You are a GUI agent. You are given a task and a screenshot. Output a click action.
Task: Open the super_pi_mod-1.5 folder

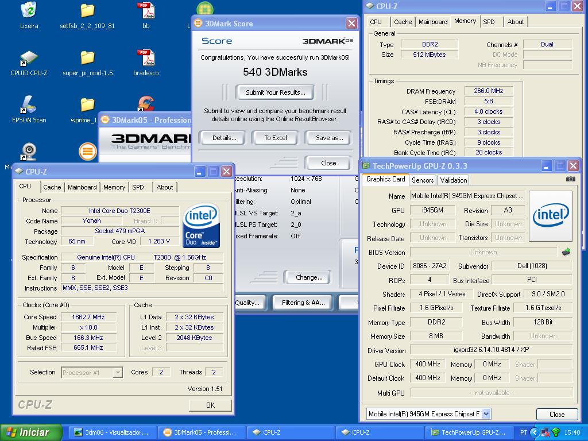87,58
